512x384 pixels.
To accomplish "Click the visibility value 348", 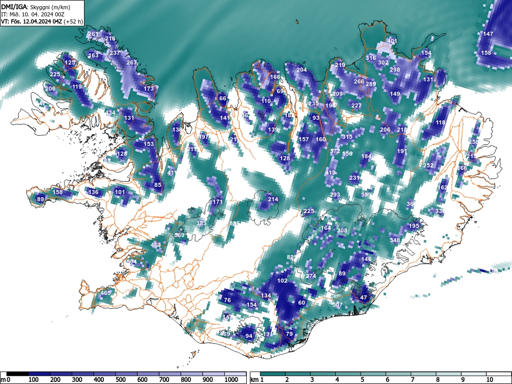I will [395, 240].
